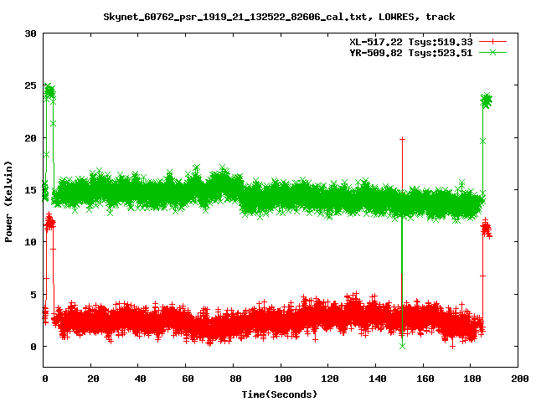Click the red cal-on cluster near 187 seconds

pyautogui.click(x=486, y=228)
